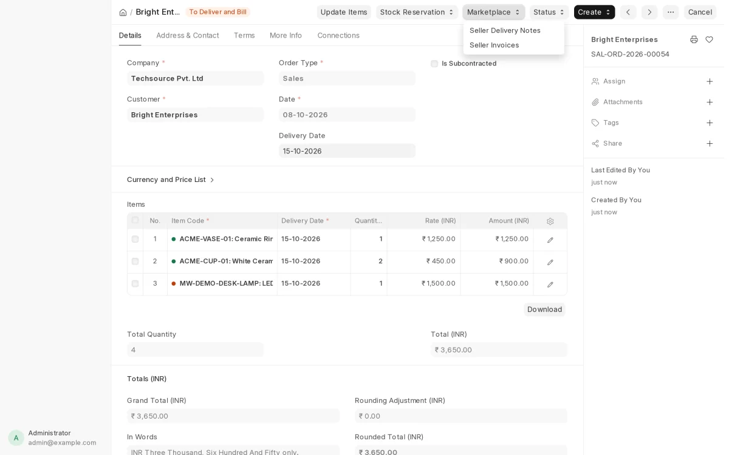Click the Amount (INR) column header

(x=497, y=221)
